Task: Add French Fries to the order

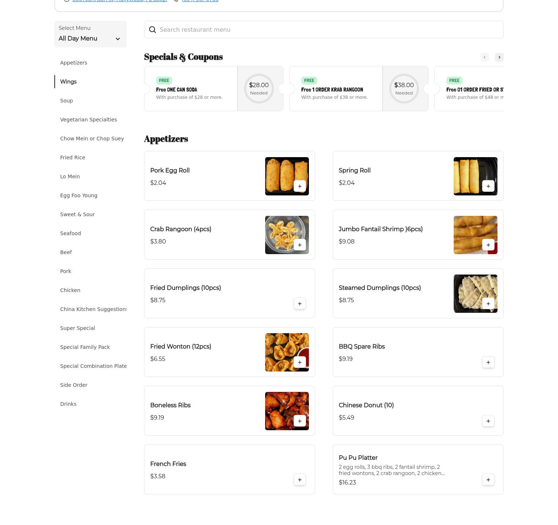Action: [299, 480]
